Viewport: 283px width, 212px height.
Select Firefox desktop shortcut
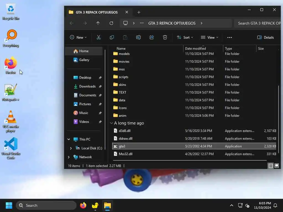coord(11,65)
